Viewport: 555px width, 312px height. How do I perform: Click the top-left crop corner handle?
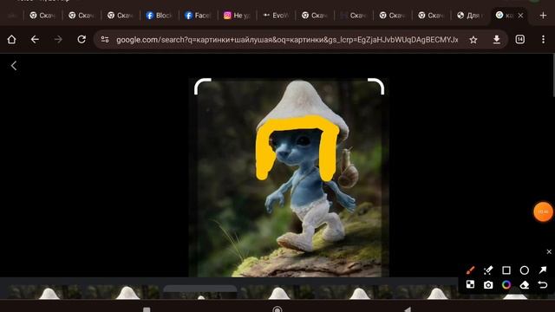[202, 87]
